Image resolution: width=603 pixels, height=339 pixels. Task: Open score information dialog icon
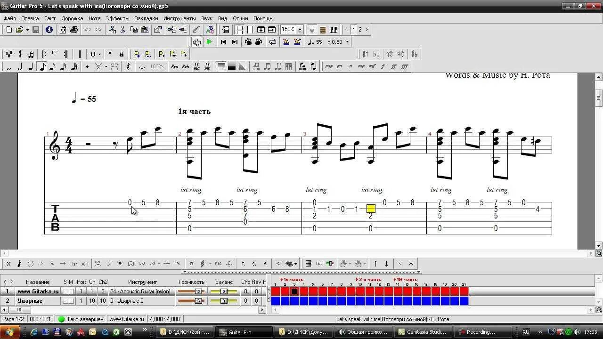49,30
